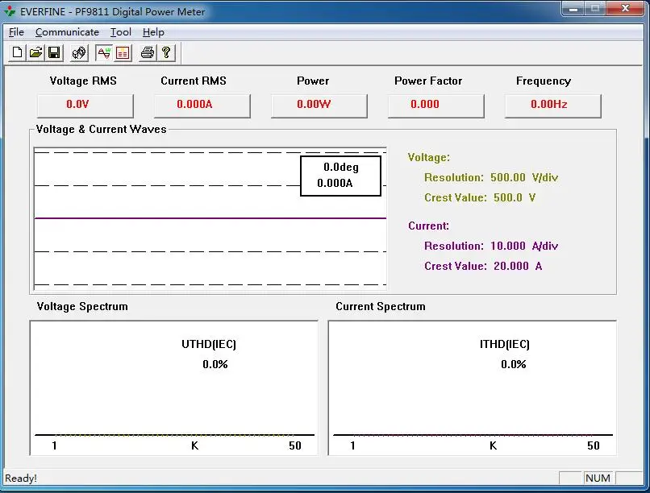Click the EVERFINE app icon in title bar

point(10,11)
